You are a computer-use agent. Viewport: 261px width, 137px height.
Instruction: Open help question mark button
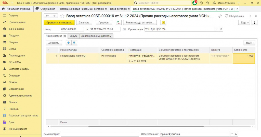(254, 23)
